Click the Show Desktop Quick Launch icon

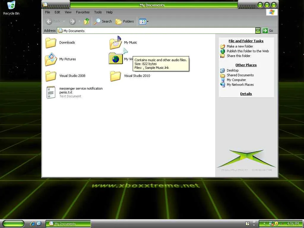pos(39,224)
